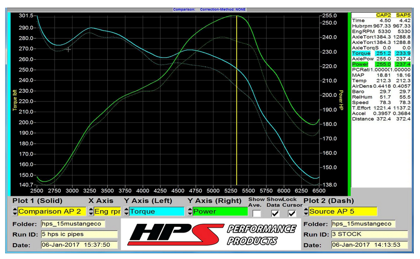Image resolution: width=420 pixels, height=259 pixels.
Task: Click the yellow cursor line on graph
Action: click(x=237, y=102)
